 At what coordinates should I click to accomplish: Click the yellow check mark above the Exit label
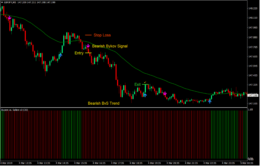pos(145,82)
